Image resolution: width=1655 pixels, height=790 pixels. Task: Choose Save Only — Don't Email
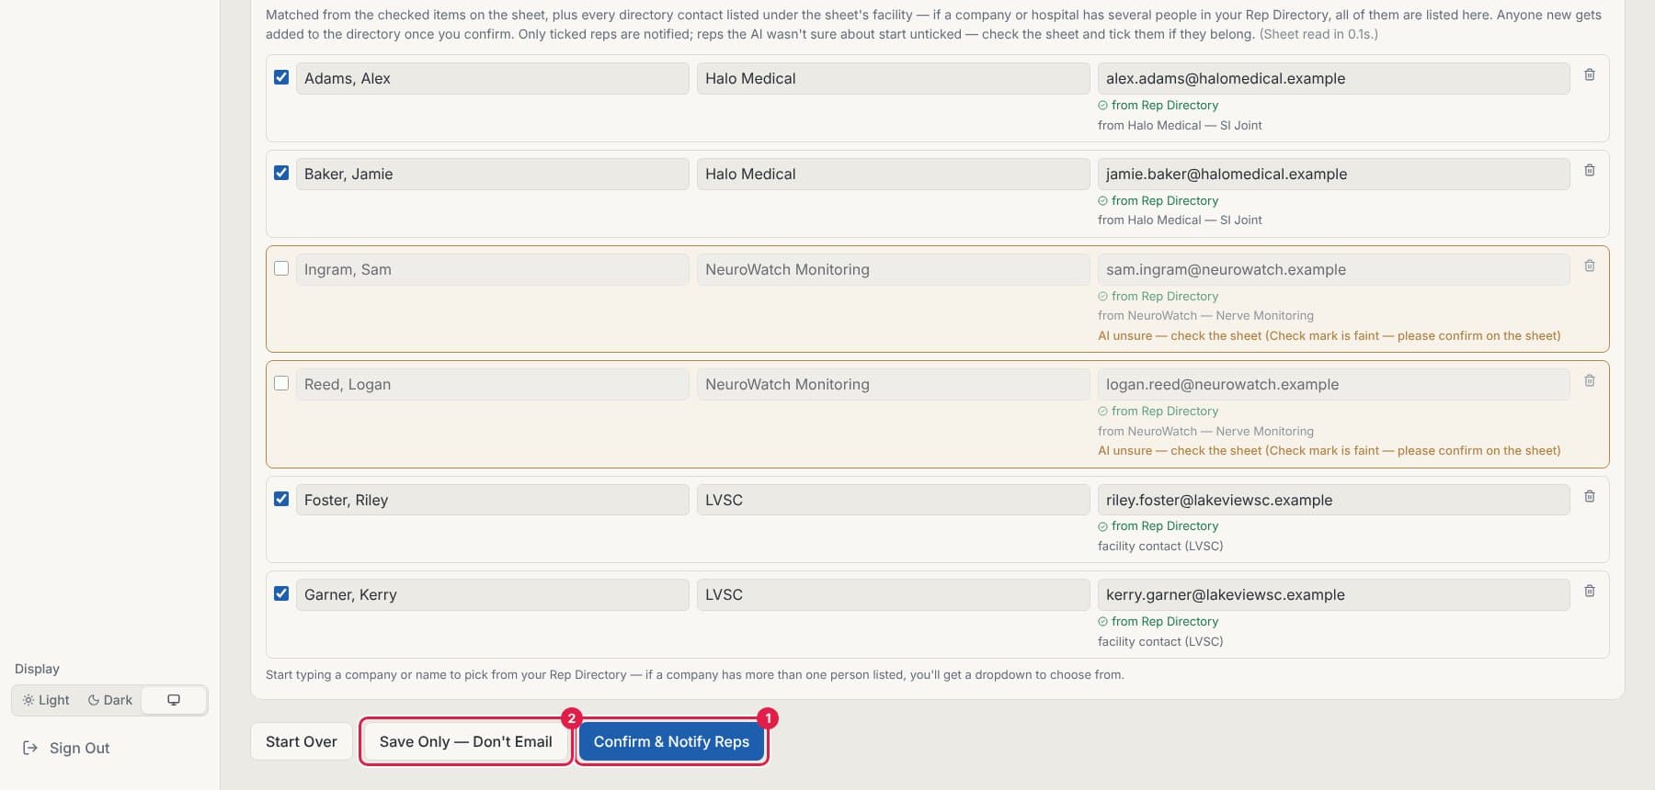466,741
